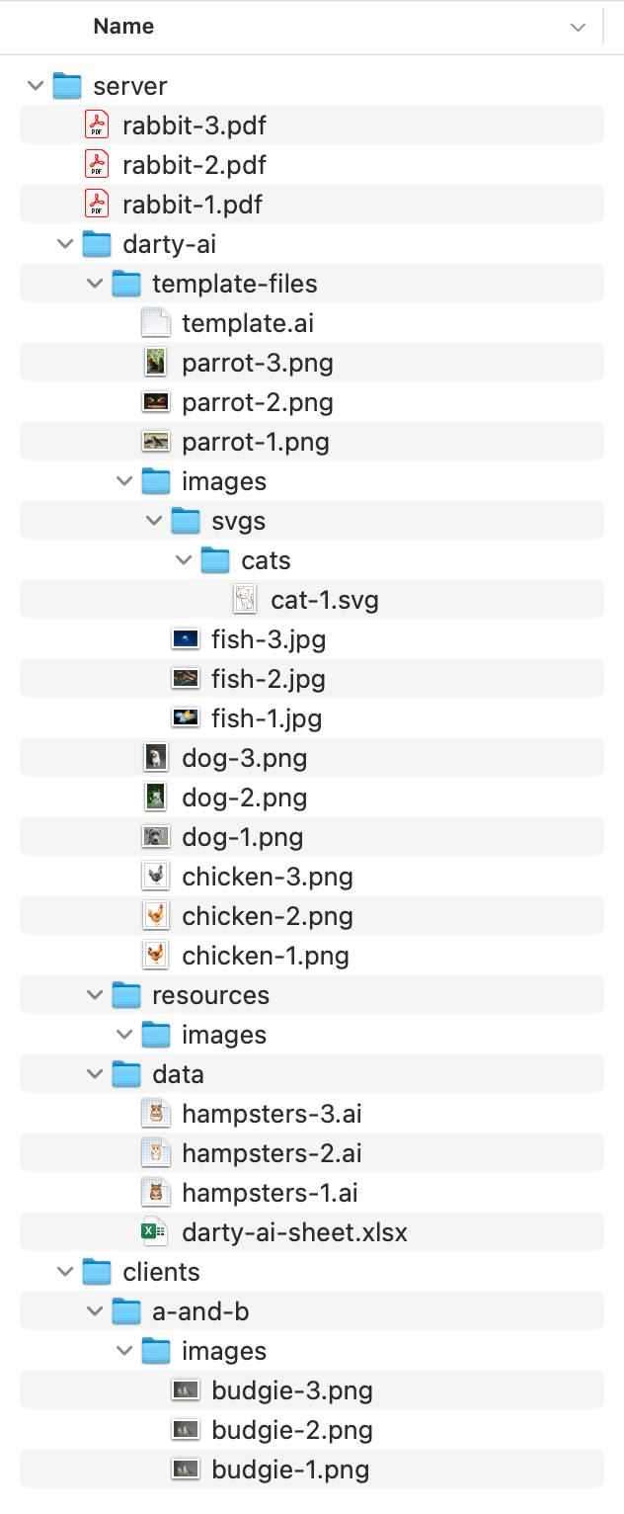This screenshot has width=624, height=1514.
Task: Click the parrot-3.png thumbnail icon
Action: [155, 361]
